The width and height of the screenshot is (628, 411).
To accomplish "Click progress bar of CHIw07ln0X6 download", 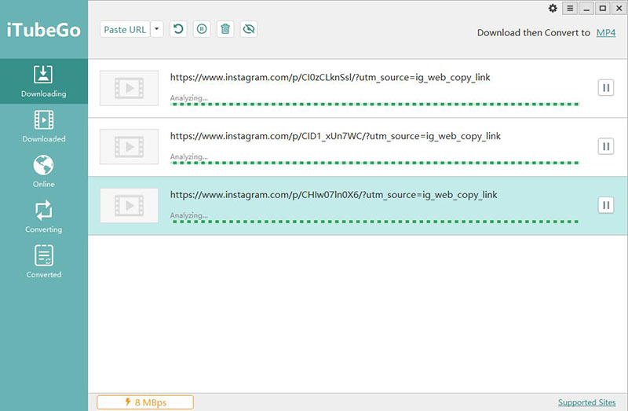I will click(x=374, y=222).
